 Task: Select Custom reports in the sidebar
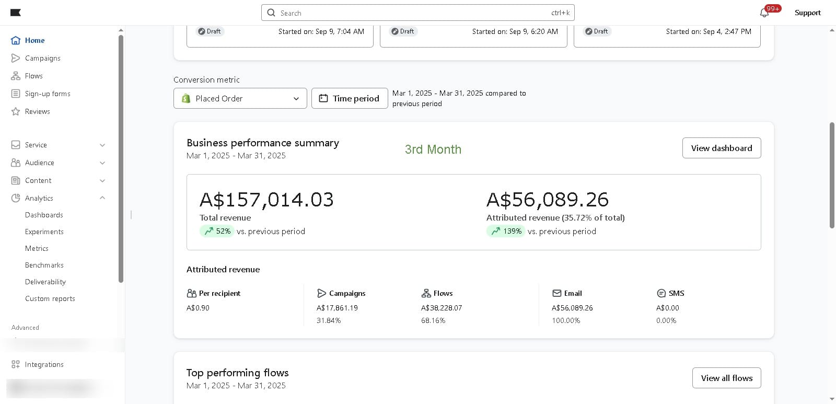pos(50,298)
